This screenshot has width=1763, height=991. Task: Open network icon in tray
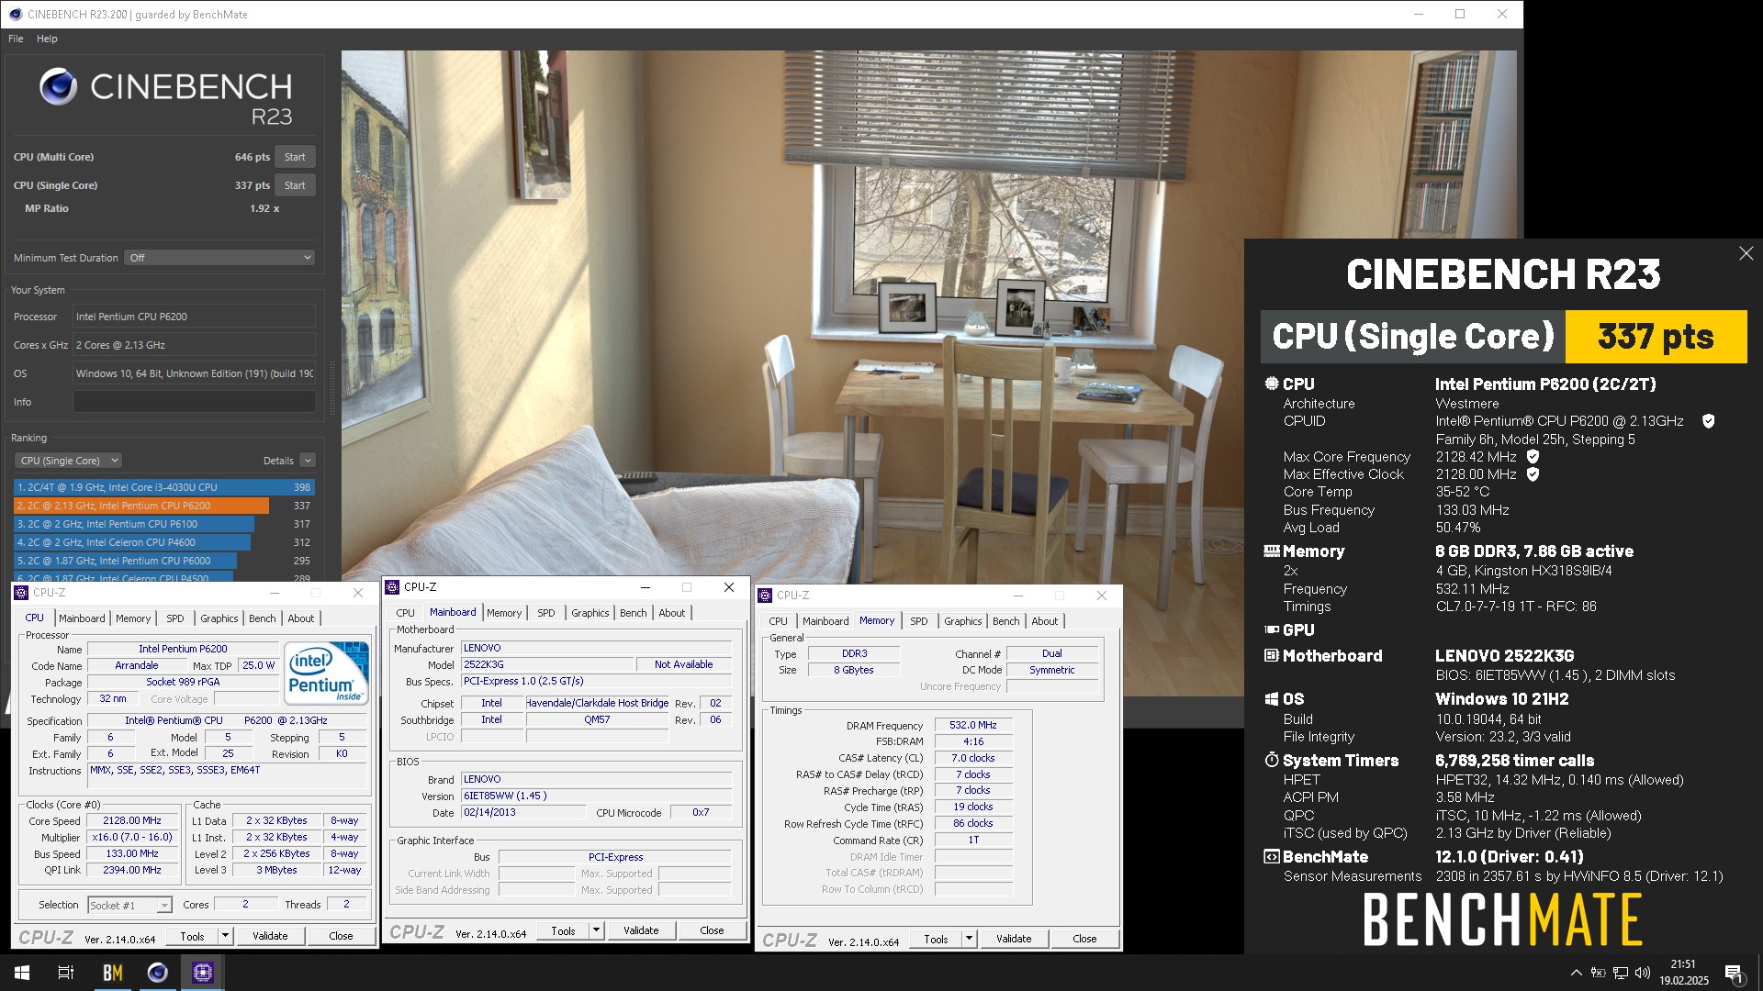(x=1620, y=973)
